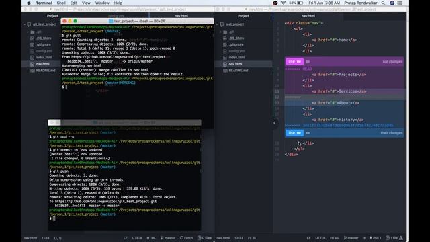Open config.yml in right Atom tree
Image resolution: width=430 pixels, height=242 pixels.
[236, 51]
